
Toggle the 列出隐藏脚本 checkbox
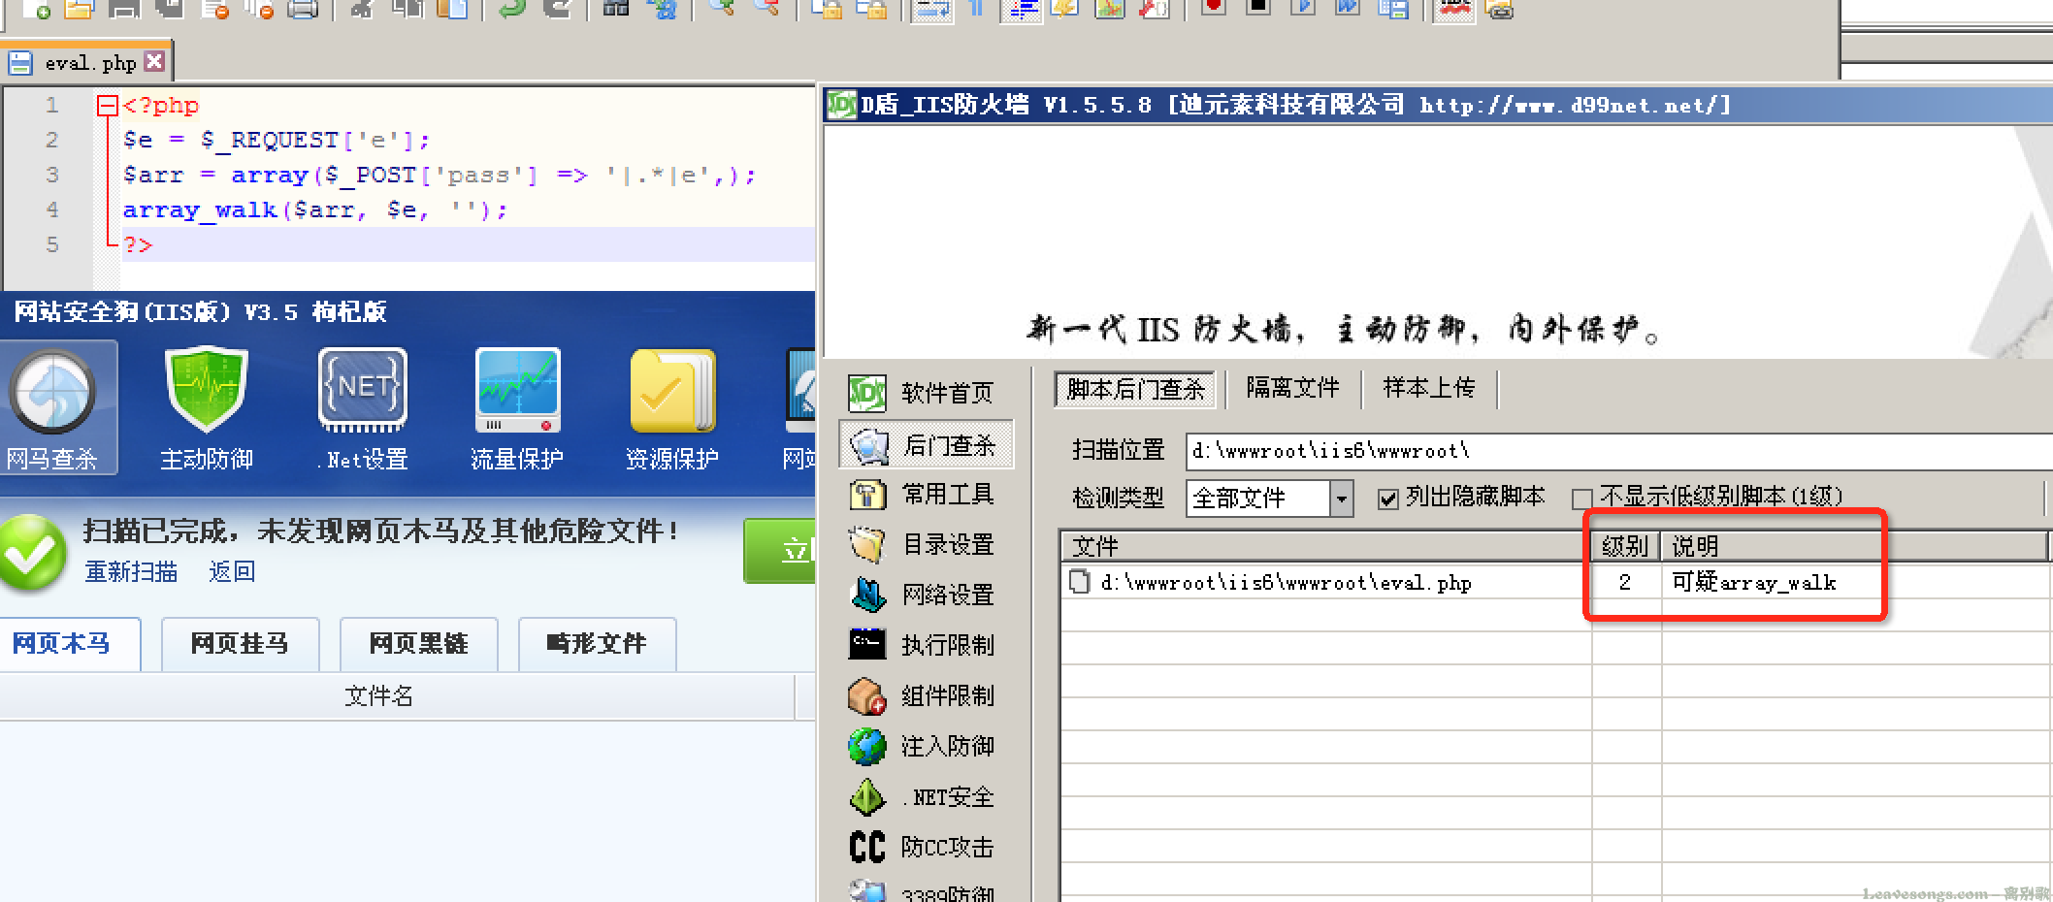(1388, 499)
